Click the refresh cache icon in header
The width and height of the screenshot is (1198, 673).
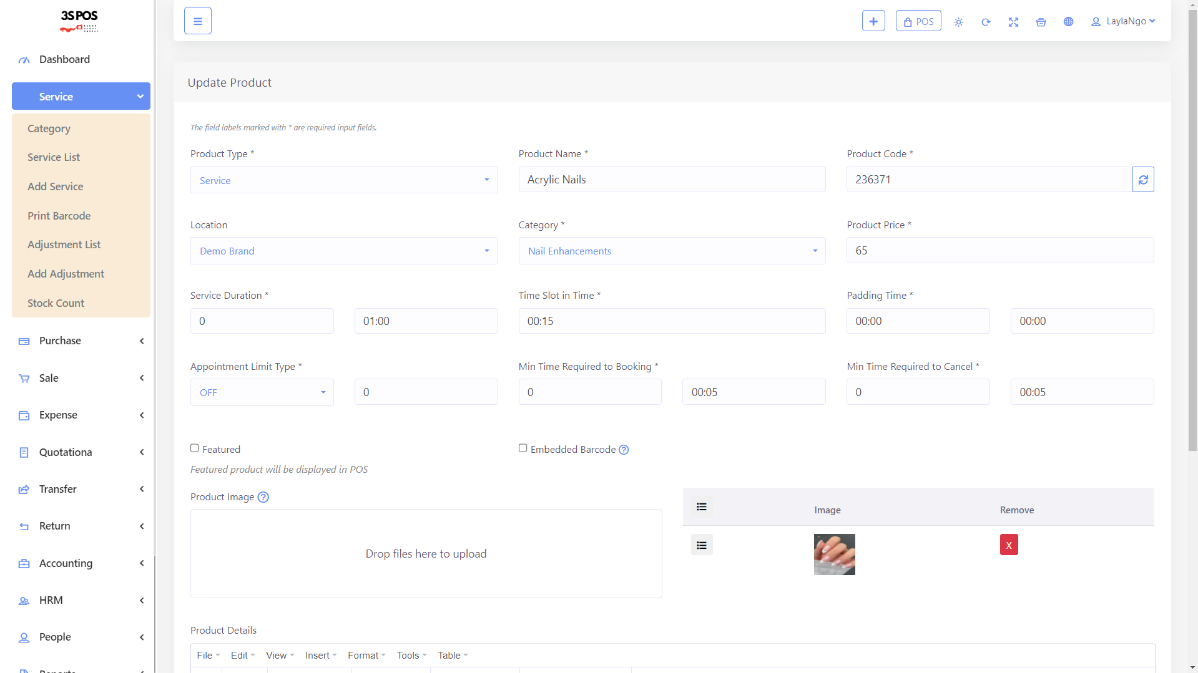[x=986, y=22]
